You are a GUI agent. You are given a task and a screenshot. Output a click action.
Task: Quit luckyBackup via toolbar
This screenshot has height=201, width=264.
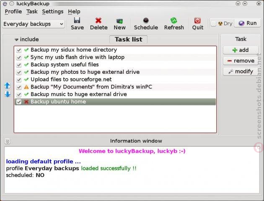(x=197, y=23)
